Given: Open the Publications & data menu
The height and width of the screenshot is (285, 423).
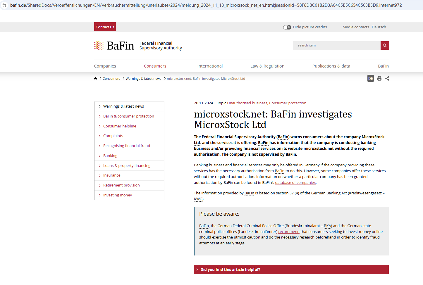Looking at the screenshot, I should (331, 66).
